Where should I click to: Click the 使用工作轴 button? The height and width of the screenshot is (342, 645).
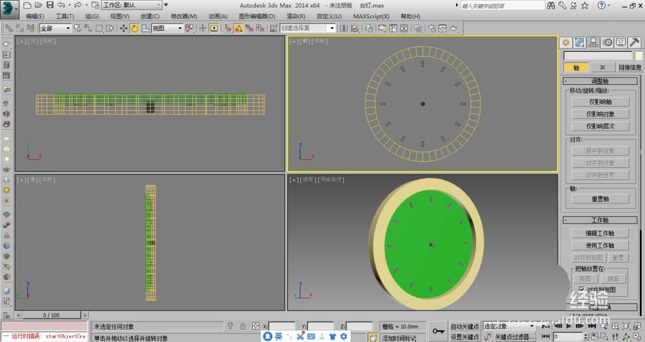(x=600, y=245)
